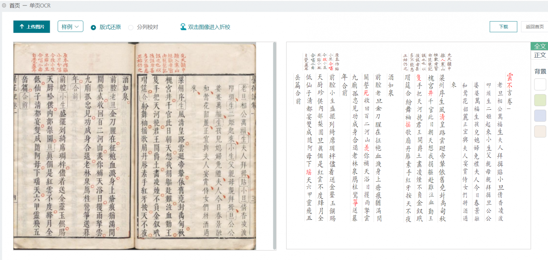548x260 pixels.
Task: Switch to the 全文 tab
Action: [x=540, y=46]
